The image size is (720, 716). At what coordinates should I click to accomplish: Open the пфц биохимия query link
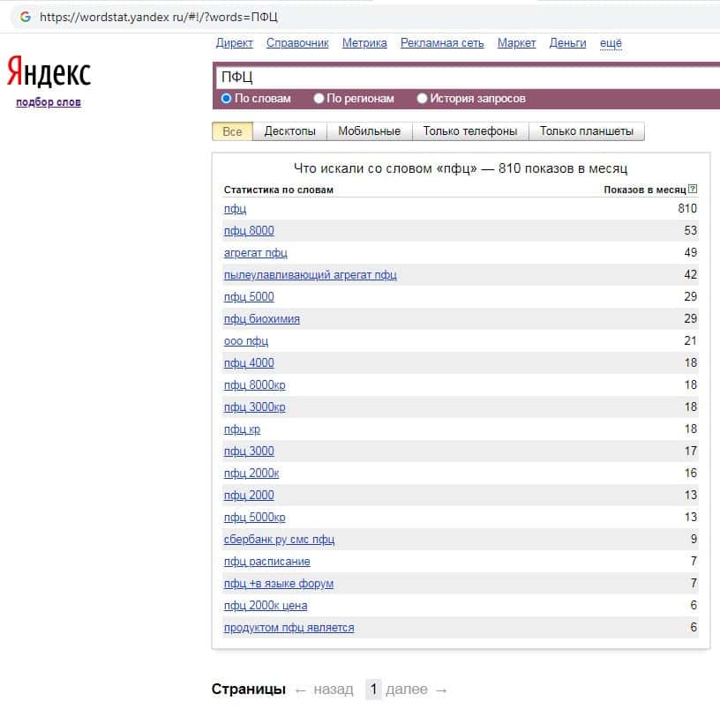click(x=261, y=319)
